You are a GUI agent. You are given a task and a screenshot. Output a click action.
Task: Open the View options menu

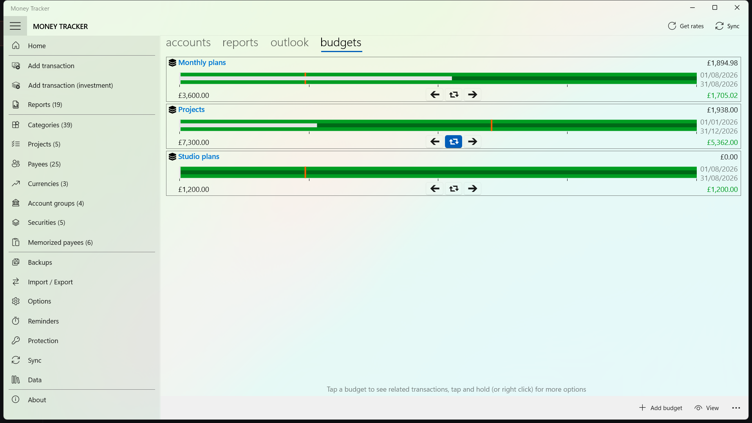pos(707,408)
